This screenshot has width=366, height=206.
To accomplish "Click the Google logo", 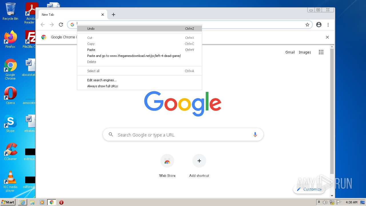I will coord(183,104).
